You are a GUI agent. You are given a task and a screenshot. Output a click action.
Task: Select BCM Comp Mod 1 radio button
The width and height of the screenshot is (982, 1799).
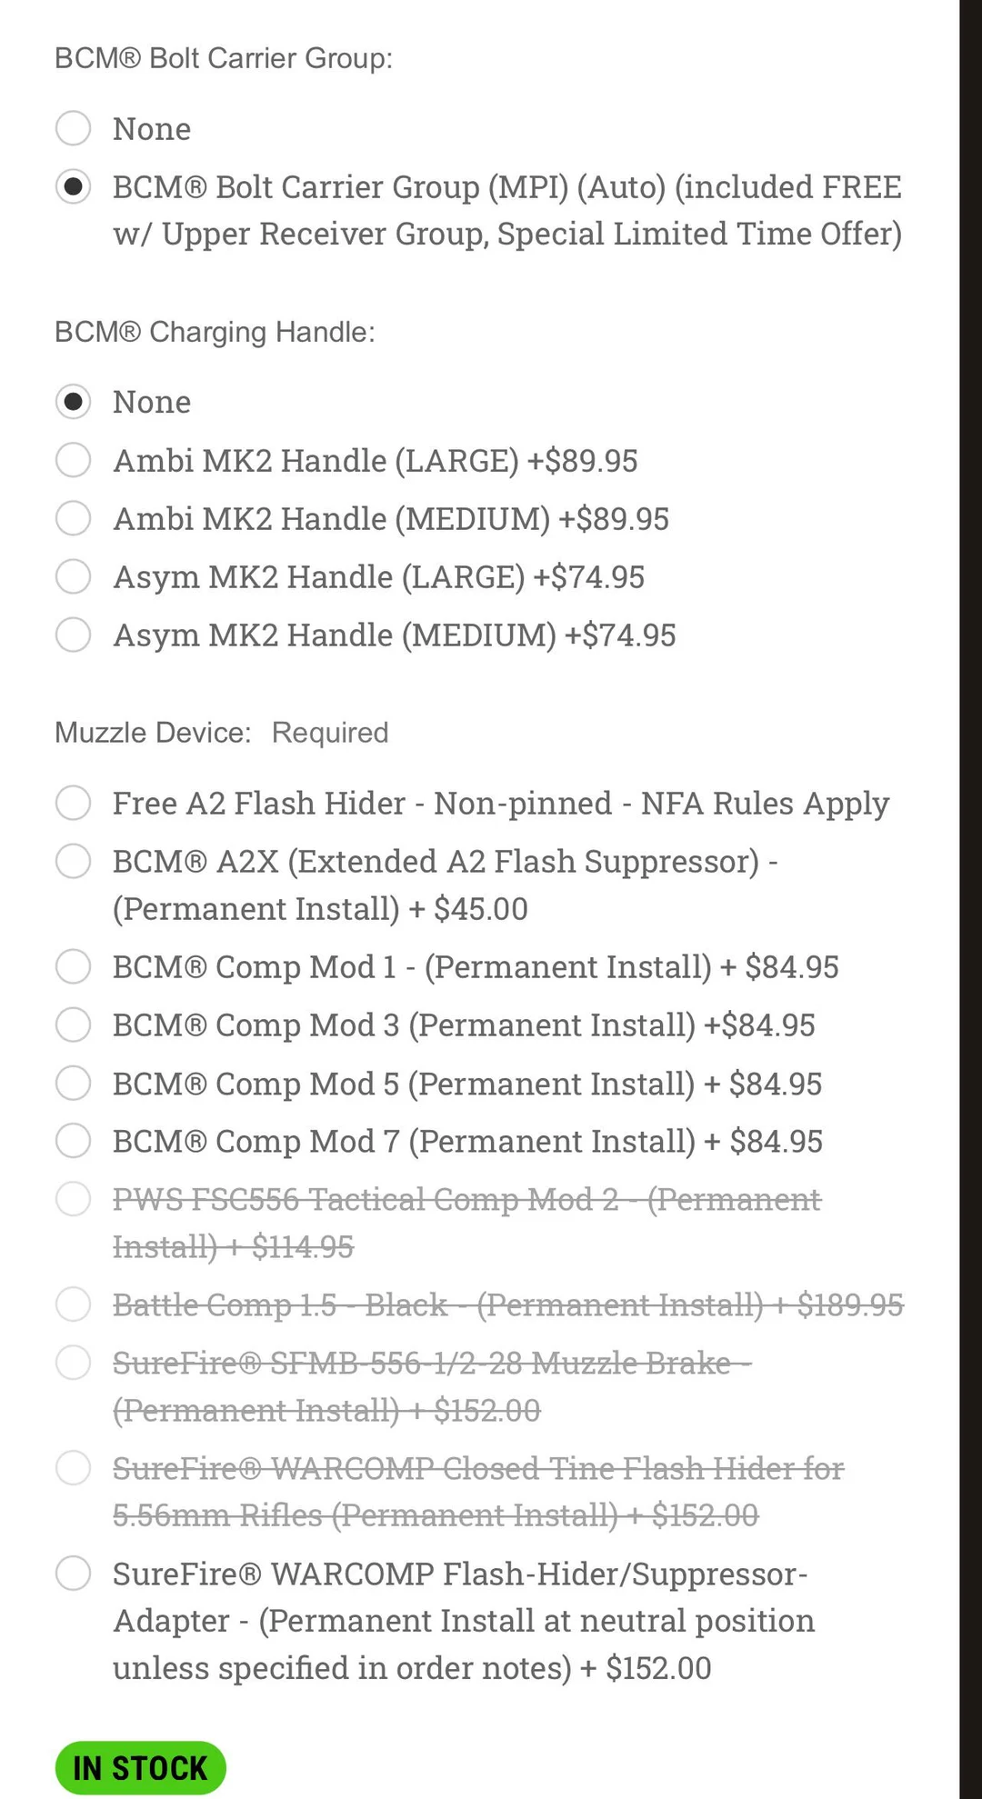tap(73, 966)
